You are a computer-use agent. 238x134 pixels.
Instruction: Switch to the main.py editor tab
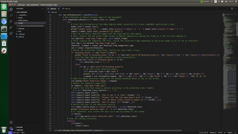67,9
